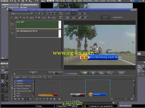Click the lock aspect icon between size fields
This screenshot has width=145, height=108.
click(x=24, y=18)
